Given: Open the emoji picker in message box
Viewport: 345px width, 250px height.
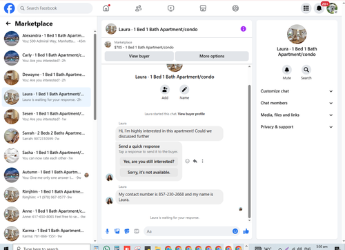Looking at the screenshot, I should click(x=235, y=231).
